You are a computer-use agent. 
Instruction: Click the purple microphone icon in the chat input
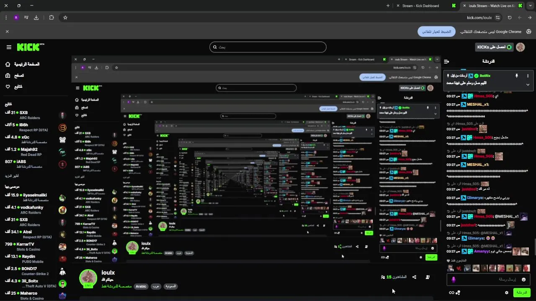click(x=453, y=279)
